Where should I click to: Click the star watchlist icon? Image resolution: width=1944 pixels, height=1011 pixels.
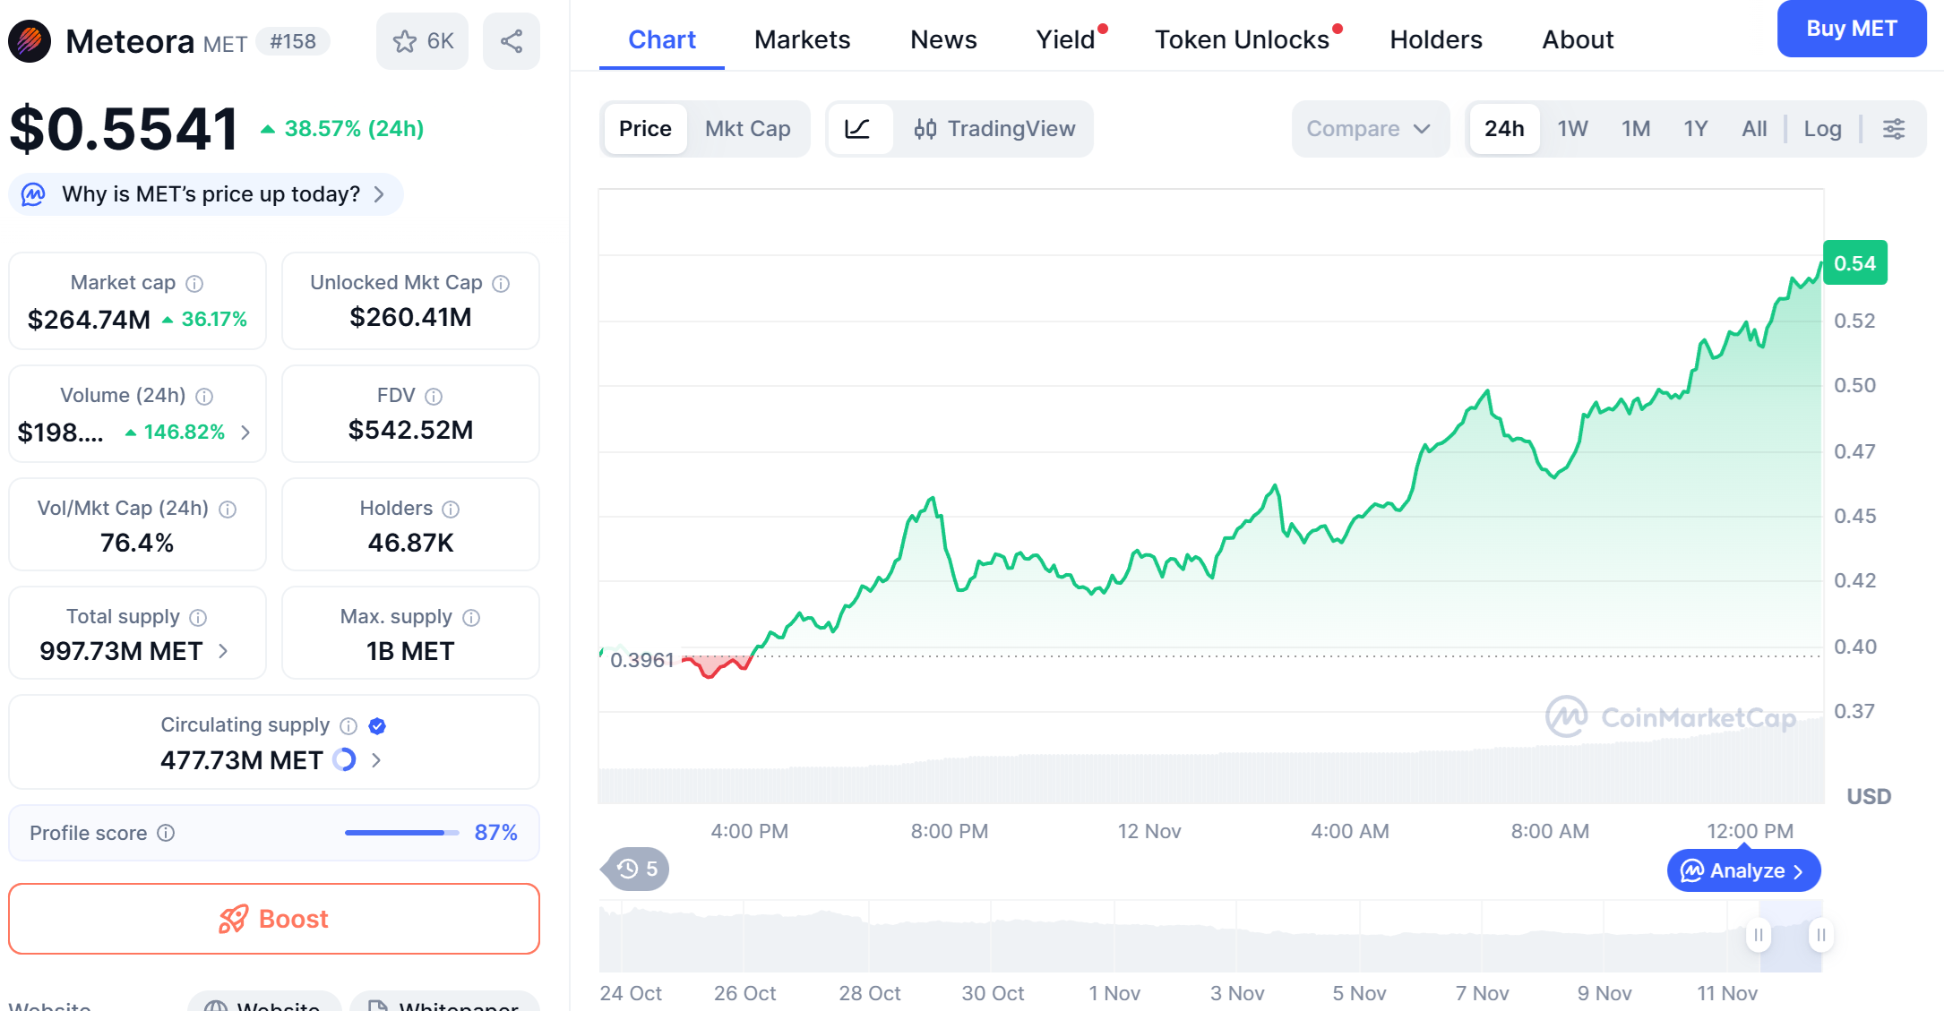(405, 41)
